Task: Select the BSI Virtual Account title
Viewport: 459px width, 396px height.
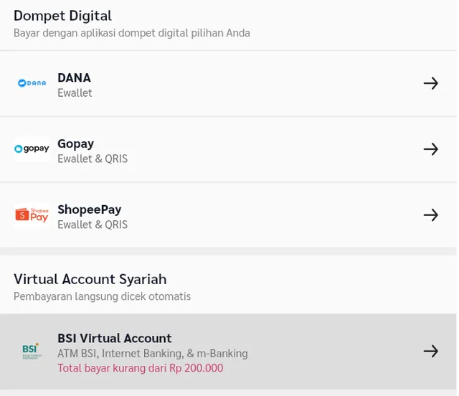Action: pyautogui.click(x=114, y=338)
